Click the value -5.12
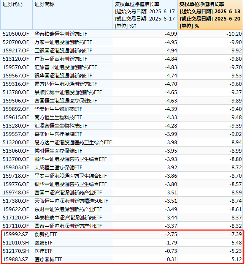 (x=235, y=259)
